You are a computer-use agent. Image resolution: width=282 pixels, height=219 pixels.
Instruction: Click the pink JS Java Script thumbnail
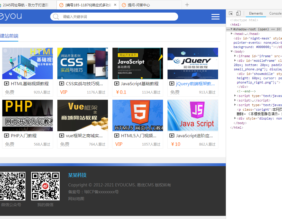click(x=193, y=116)
